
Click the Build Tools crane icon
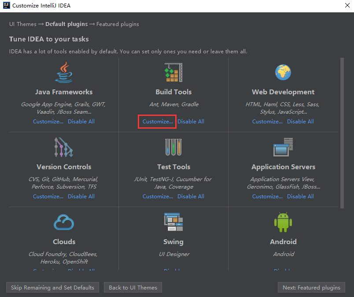tap(173, 72)
